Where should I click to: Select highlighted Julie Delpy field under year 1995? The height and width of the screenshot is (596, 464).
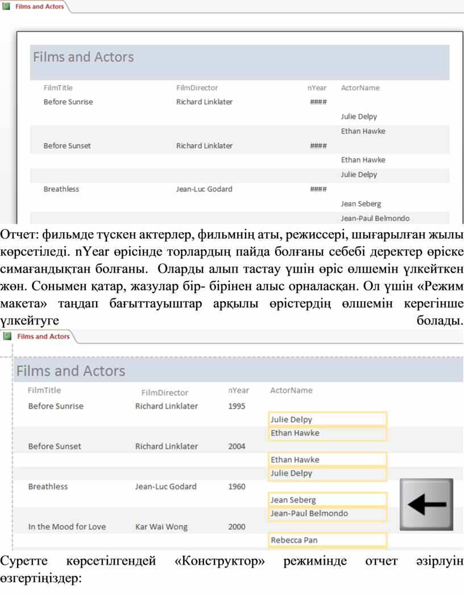[328, 420]
